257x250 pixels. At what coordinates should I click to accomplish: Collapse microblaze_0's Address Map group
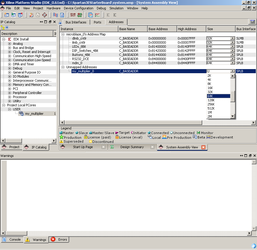(63, 34)
